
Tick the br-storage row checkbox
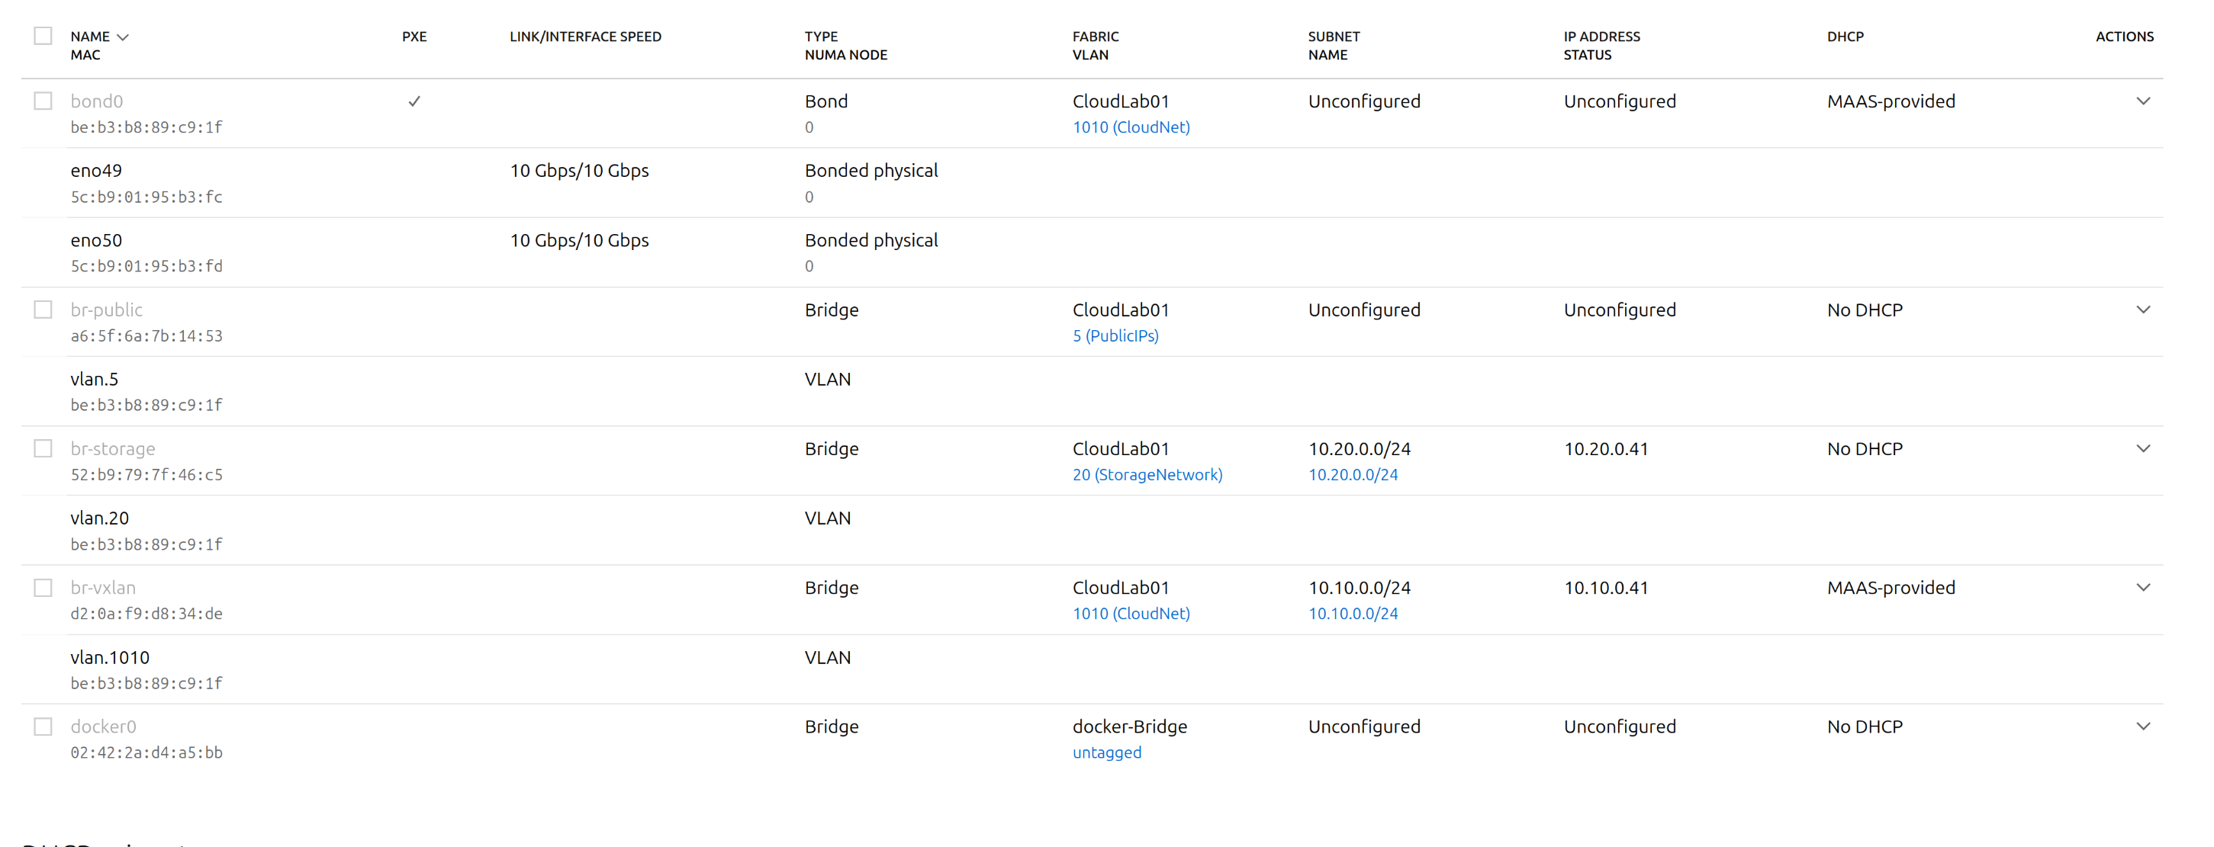tap(43, 448)
